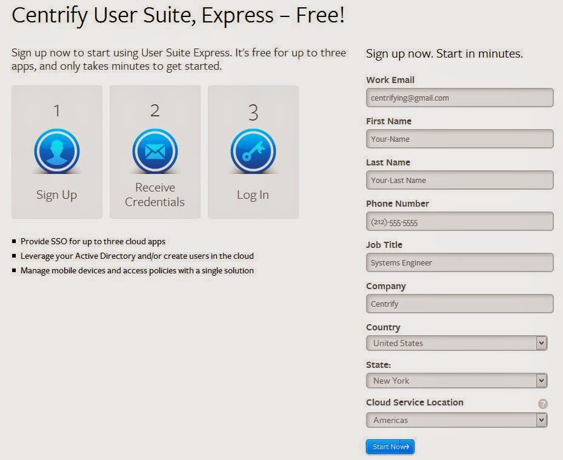Viewport: 563px width, 460px height.
Task: Click the step 3 number label
Action: [x=253, y=111]
